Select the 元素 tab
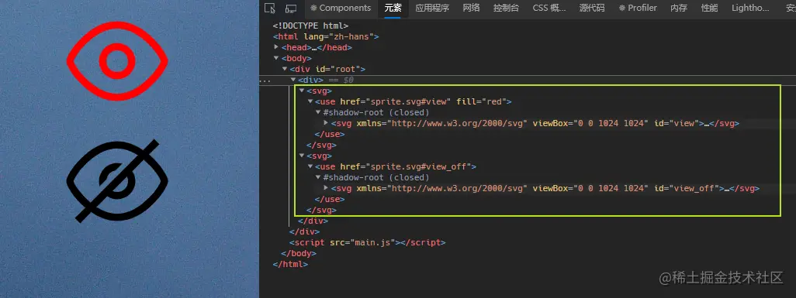 (x=393, y=8)
